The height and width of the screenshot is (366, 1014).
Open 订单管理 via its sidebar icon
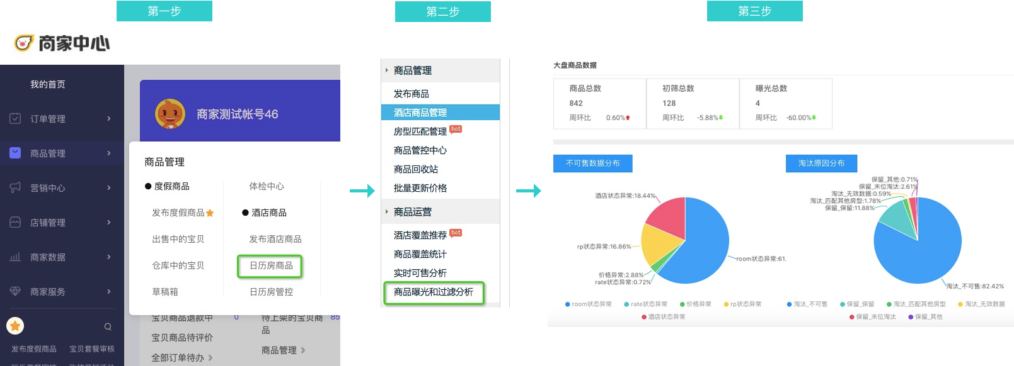tap(15, 118)
